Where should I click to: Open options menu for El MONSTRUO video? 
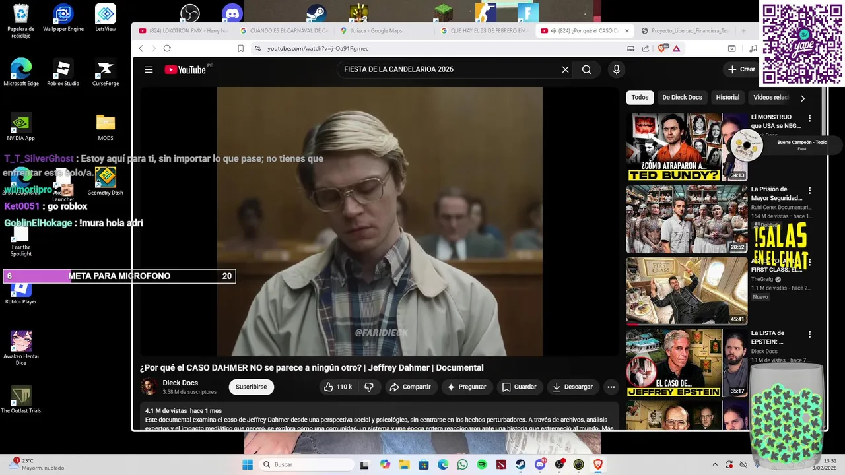(809, 119)
